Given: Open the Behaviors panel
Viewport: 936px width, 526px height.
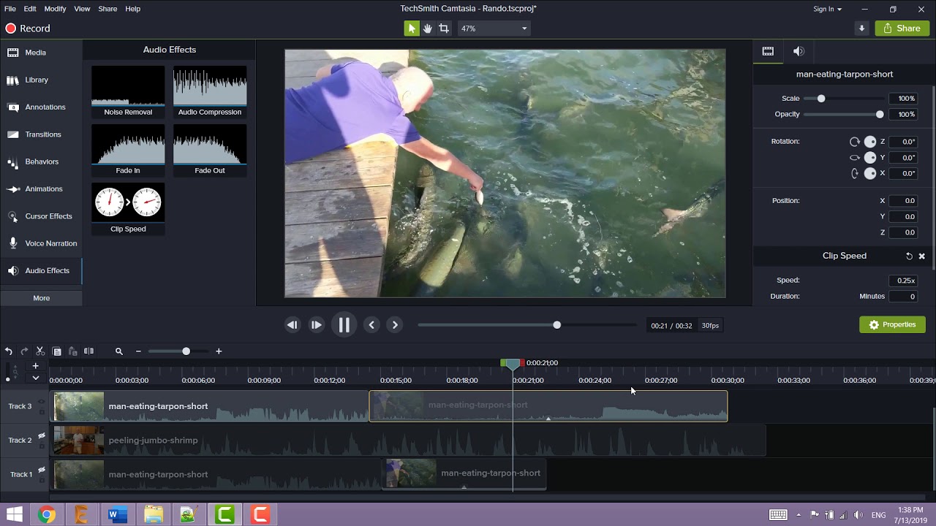Looking at the screenshot, I should pos(41,161).
